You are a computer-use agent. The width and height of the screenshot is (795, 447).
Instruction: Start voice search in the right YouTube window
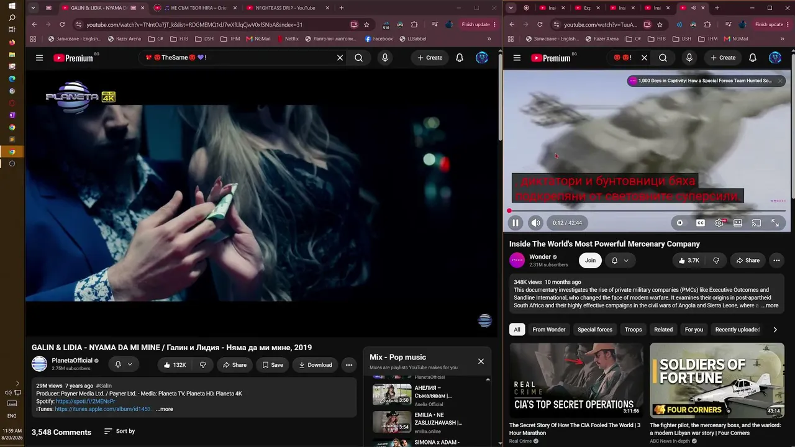click(x=689, y=58)
